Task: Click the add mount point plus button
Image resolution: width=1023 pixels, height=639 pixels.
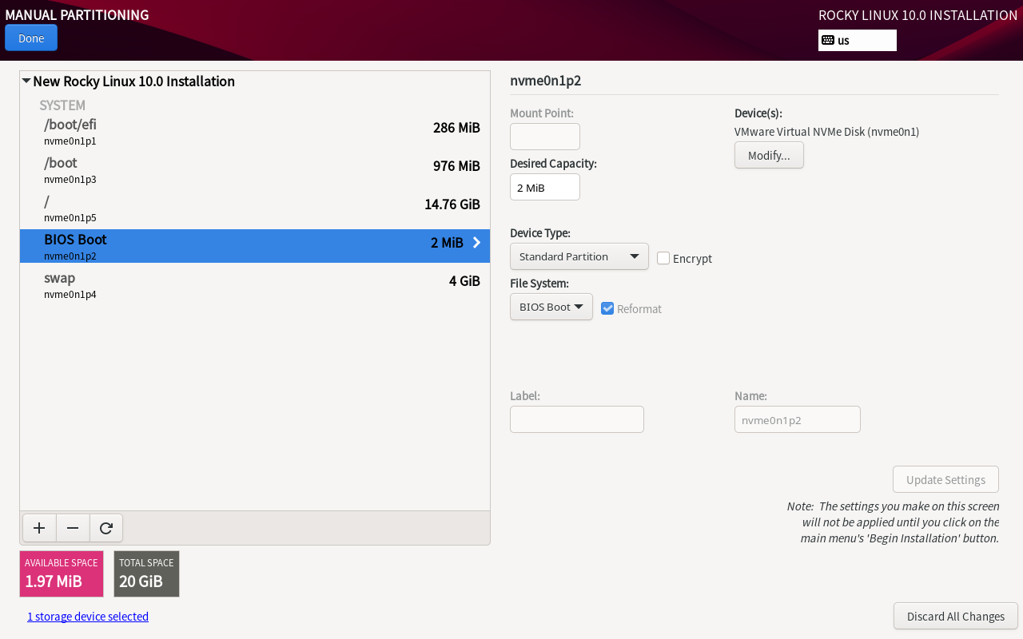Action: tap(39, 528)
